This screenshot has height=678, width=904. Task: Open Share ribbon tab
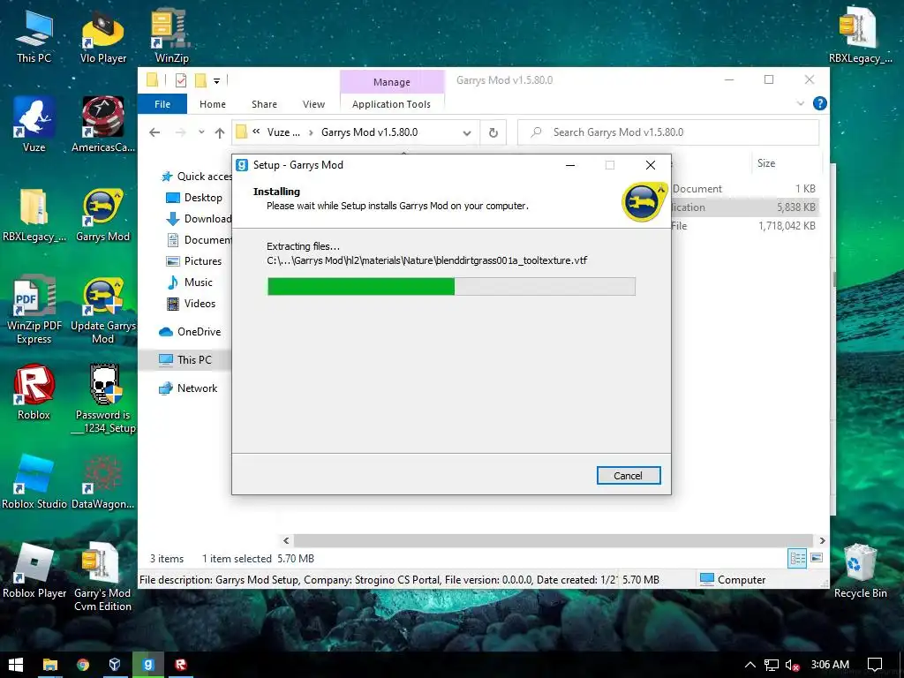(x=264, y=104)
